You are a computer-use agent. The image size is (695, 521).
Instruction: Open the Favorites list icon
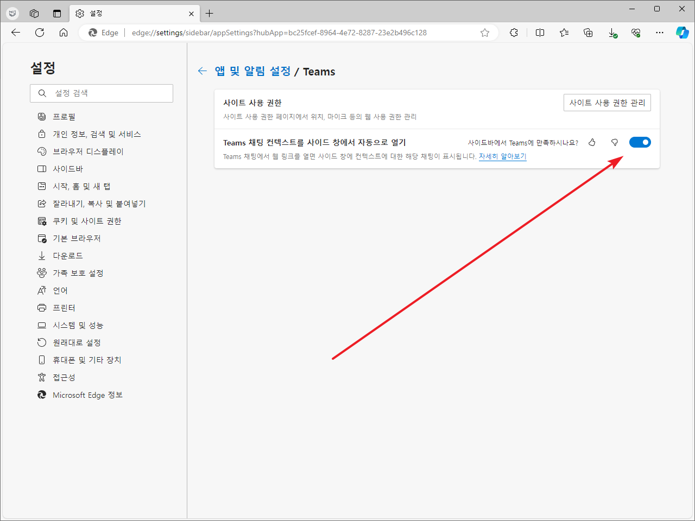coord(564,33)
